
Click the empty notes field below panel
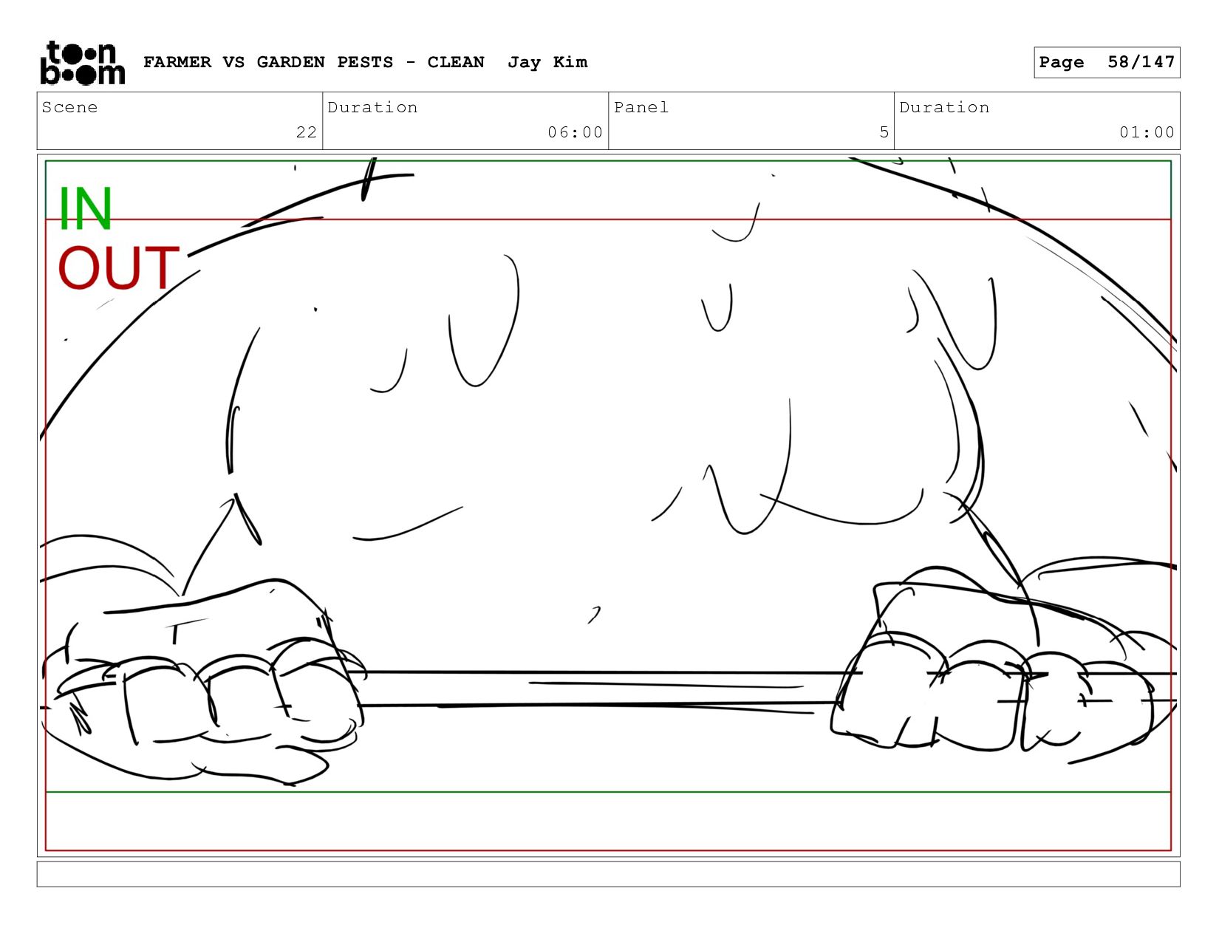(608, 874)
